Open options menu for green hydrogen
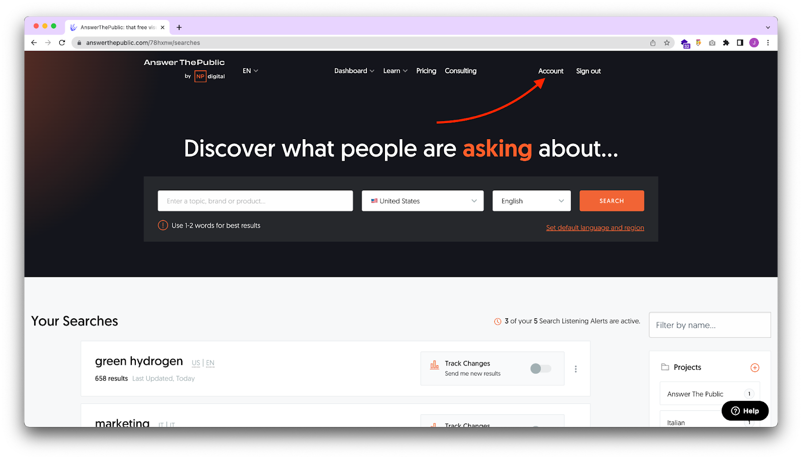Viewport: 802px width, 459px height. pyautogui.click(x=575, y=369)
